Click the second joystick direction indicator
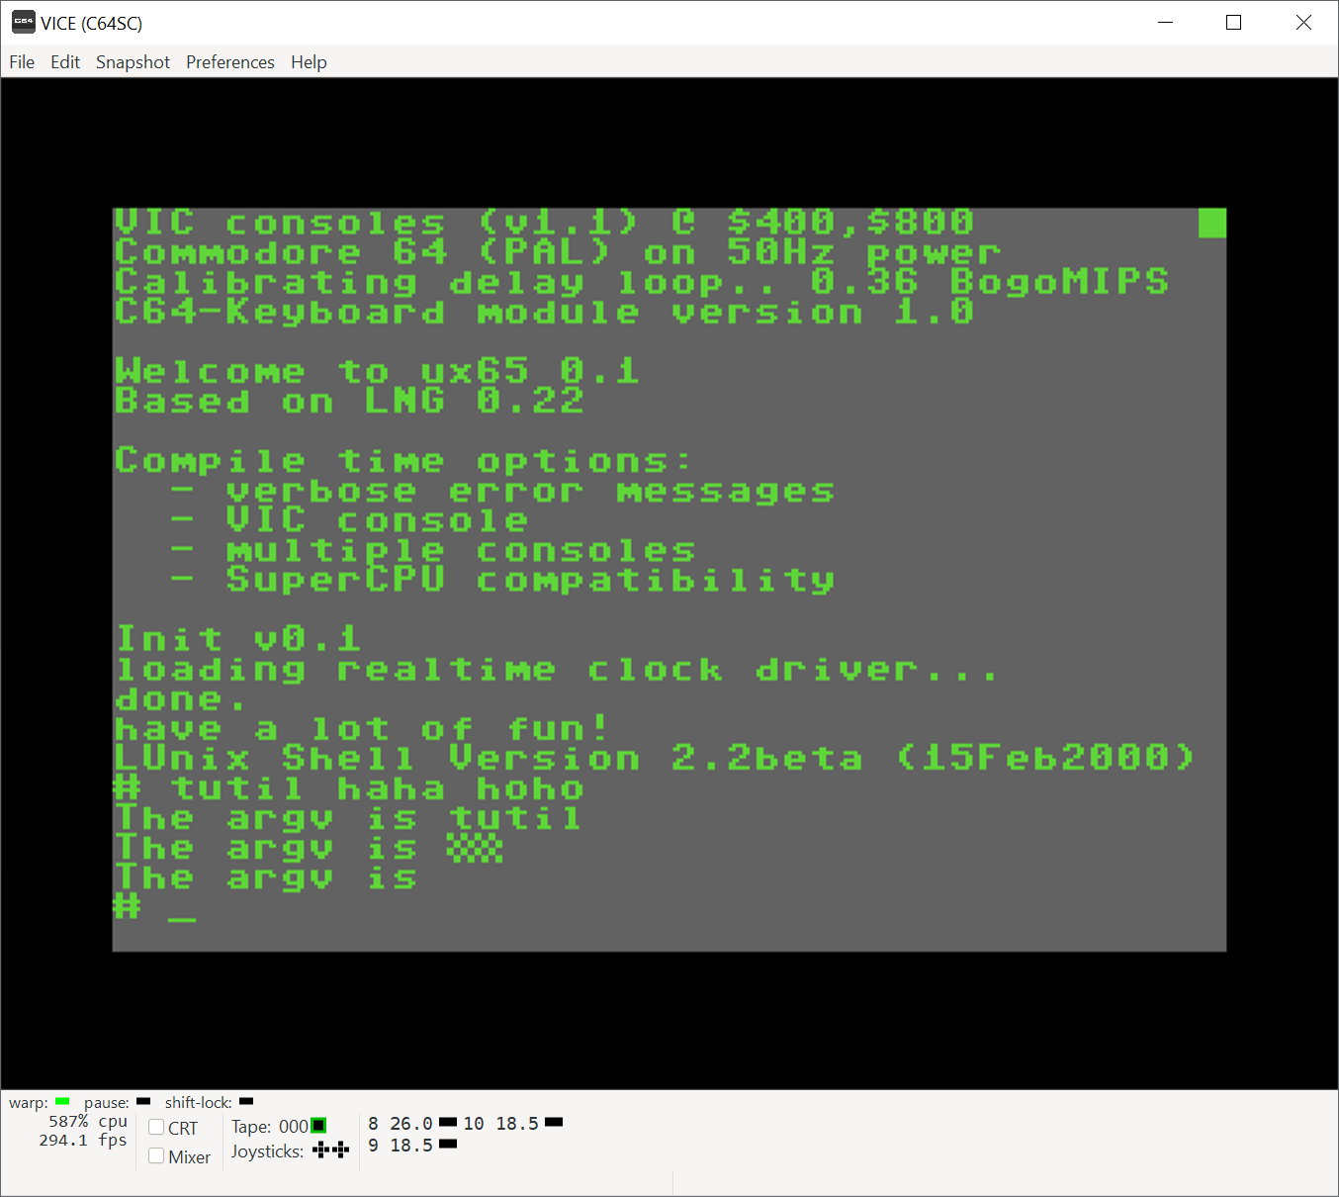The image size is (1339, 1197). pos(341,1150)
